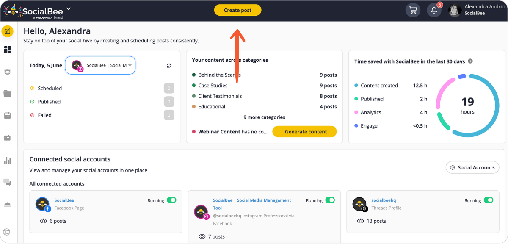The height and width of the screenshot is (247, 508).
Task: Open the Social Accounts settings button
Action: pos(472,167)
